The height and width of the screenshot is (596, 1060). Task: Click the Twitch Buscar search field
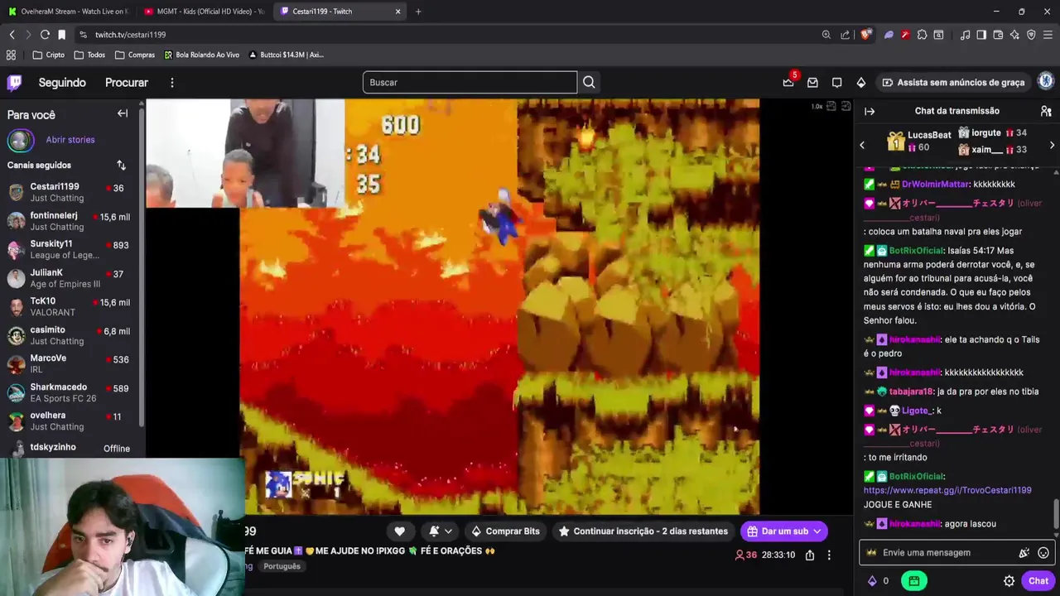click(x=470, y=82)
